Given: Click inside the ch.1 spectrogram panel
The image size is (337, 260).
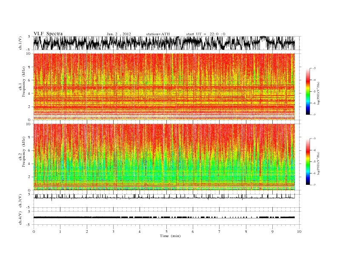Looking at the screenshot, I should (x=164, y=87).
